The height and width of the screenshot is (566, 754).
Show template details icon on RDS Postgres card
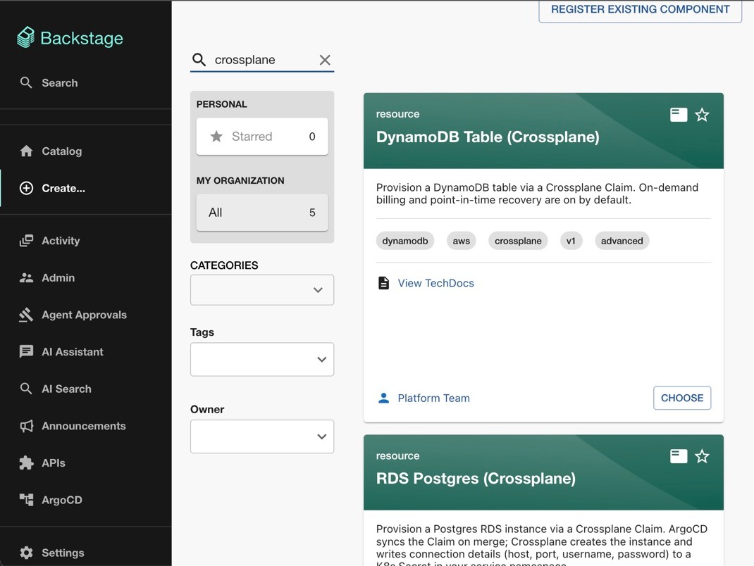pyautogui.click(x=679, y=456)
